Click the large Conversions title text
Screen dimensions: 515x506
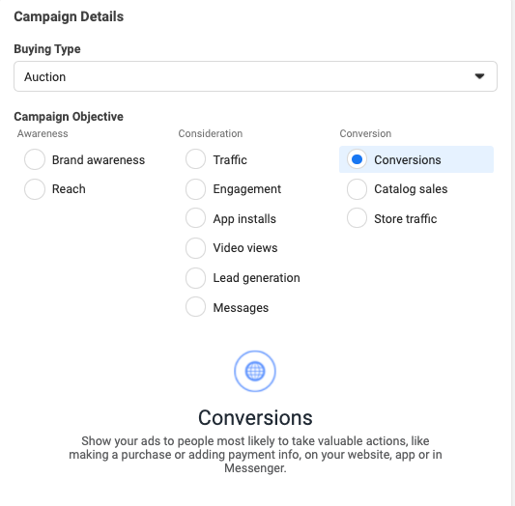point(255,417)
